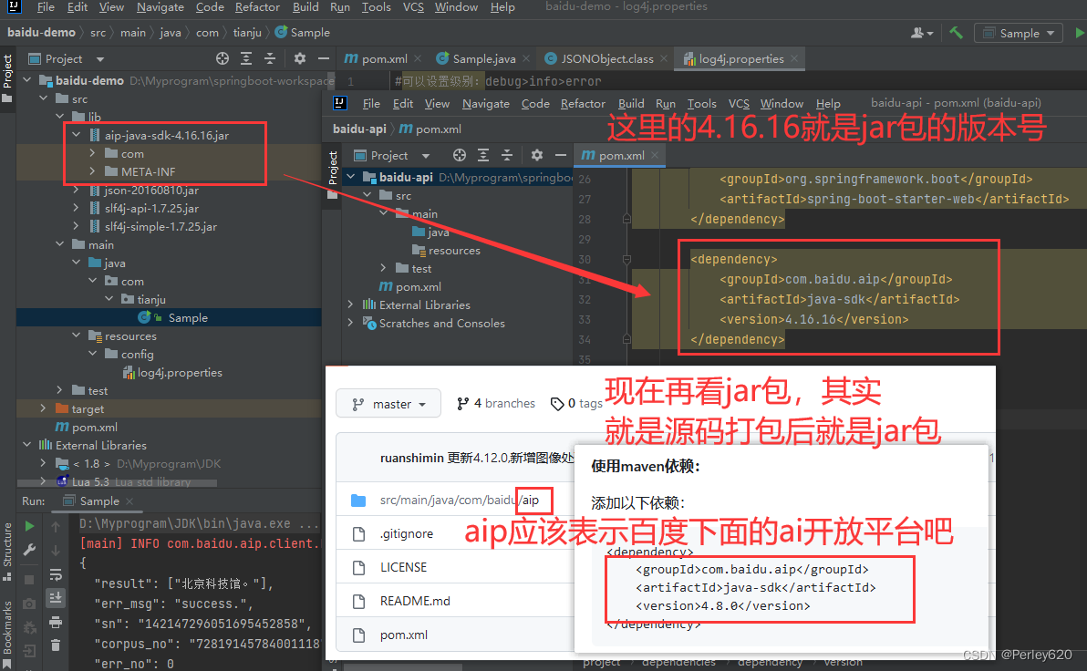1087x671 pixels.
Task: Expand the test folder in baidu-api tree
Action: (x=383, y=268)
